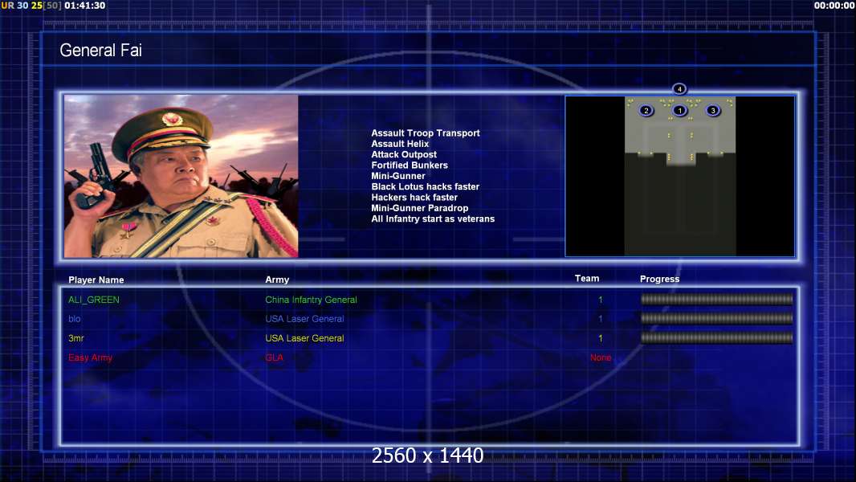Click ALI_GREEN's team number
This screenshot has height=482, width=856.
click(x=600, y=300)
